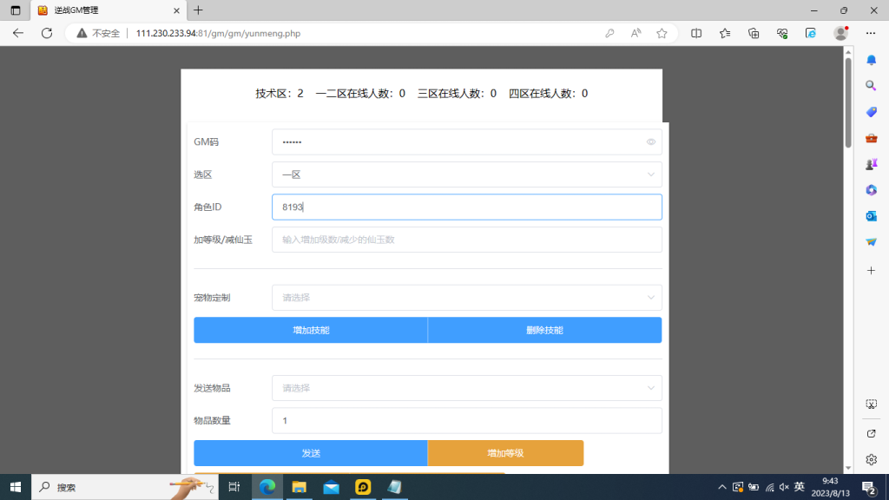Open the Shopping icon in the sidebar
The image size is (889, 500).
click(x=872, y=111)
